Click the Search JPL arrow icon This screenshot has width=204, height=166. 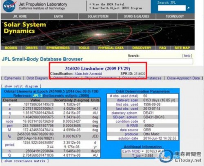[x=188, y=8]
